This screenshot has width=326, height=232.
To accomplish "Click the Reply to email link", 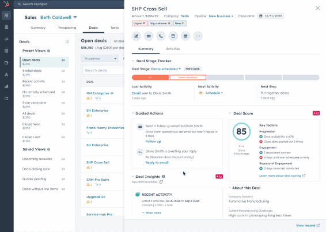I will [157, 162].
